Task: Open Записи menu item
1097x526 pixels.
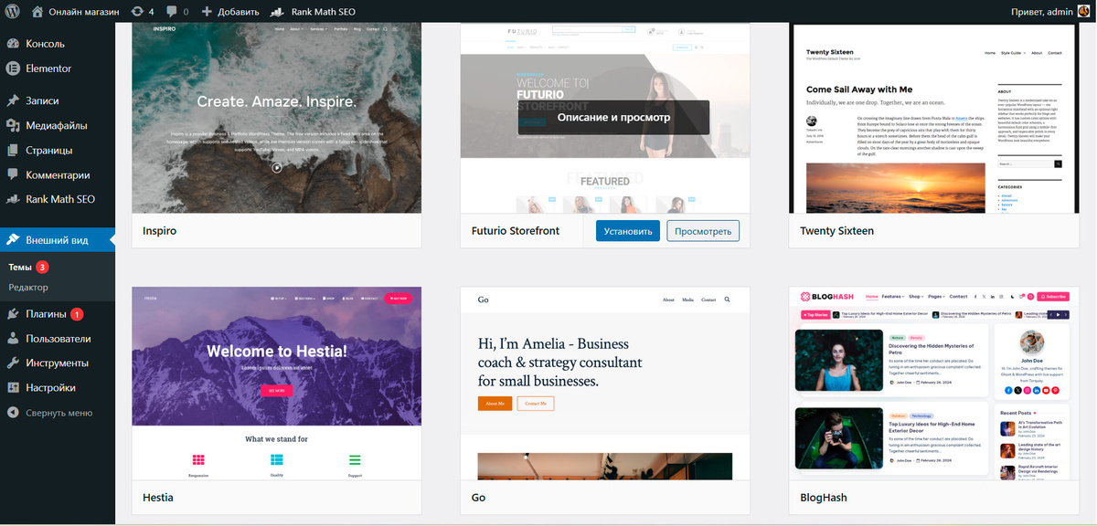Action: click(x=58, y=101)
